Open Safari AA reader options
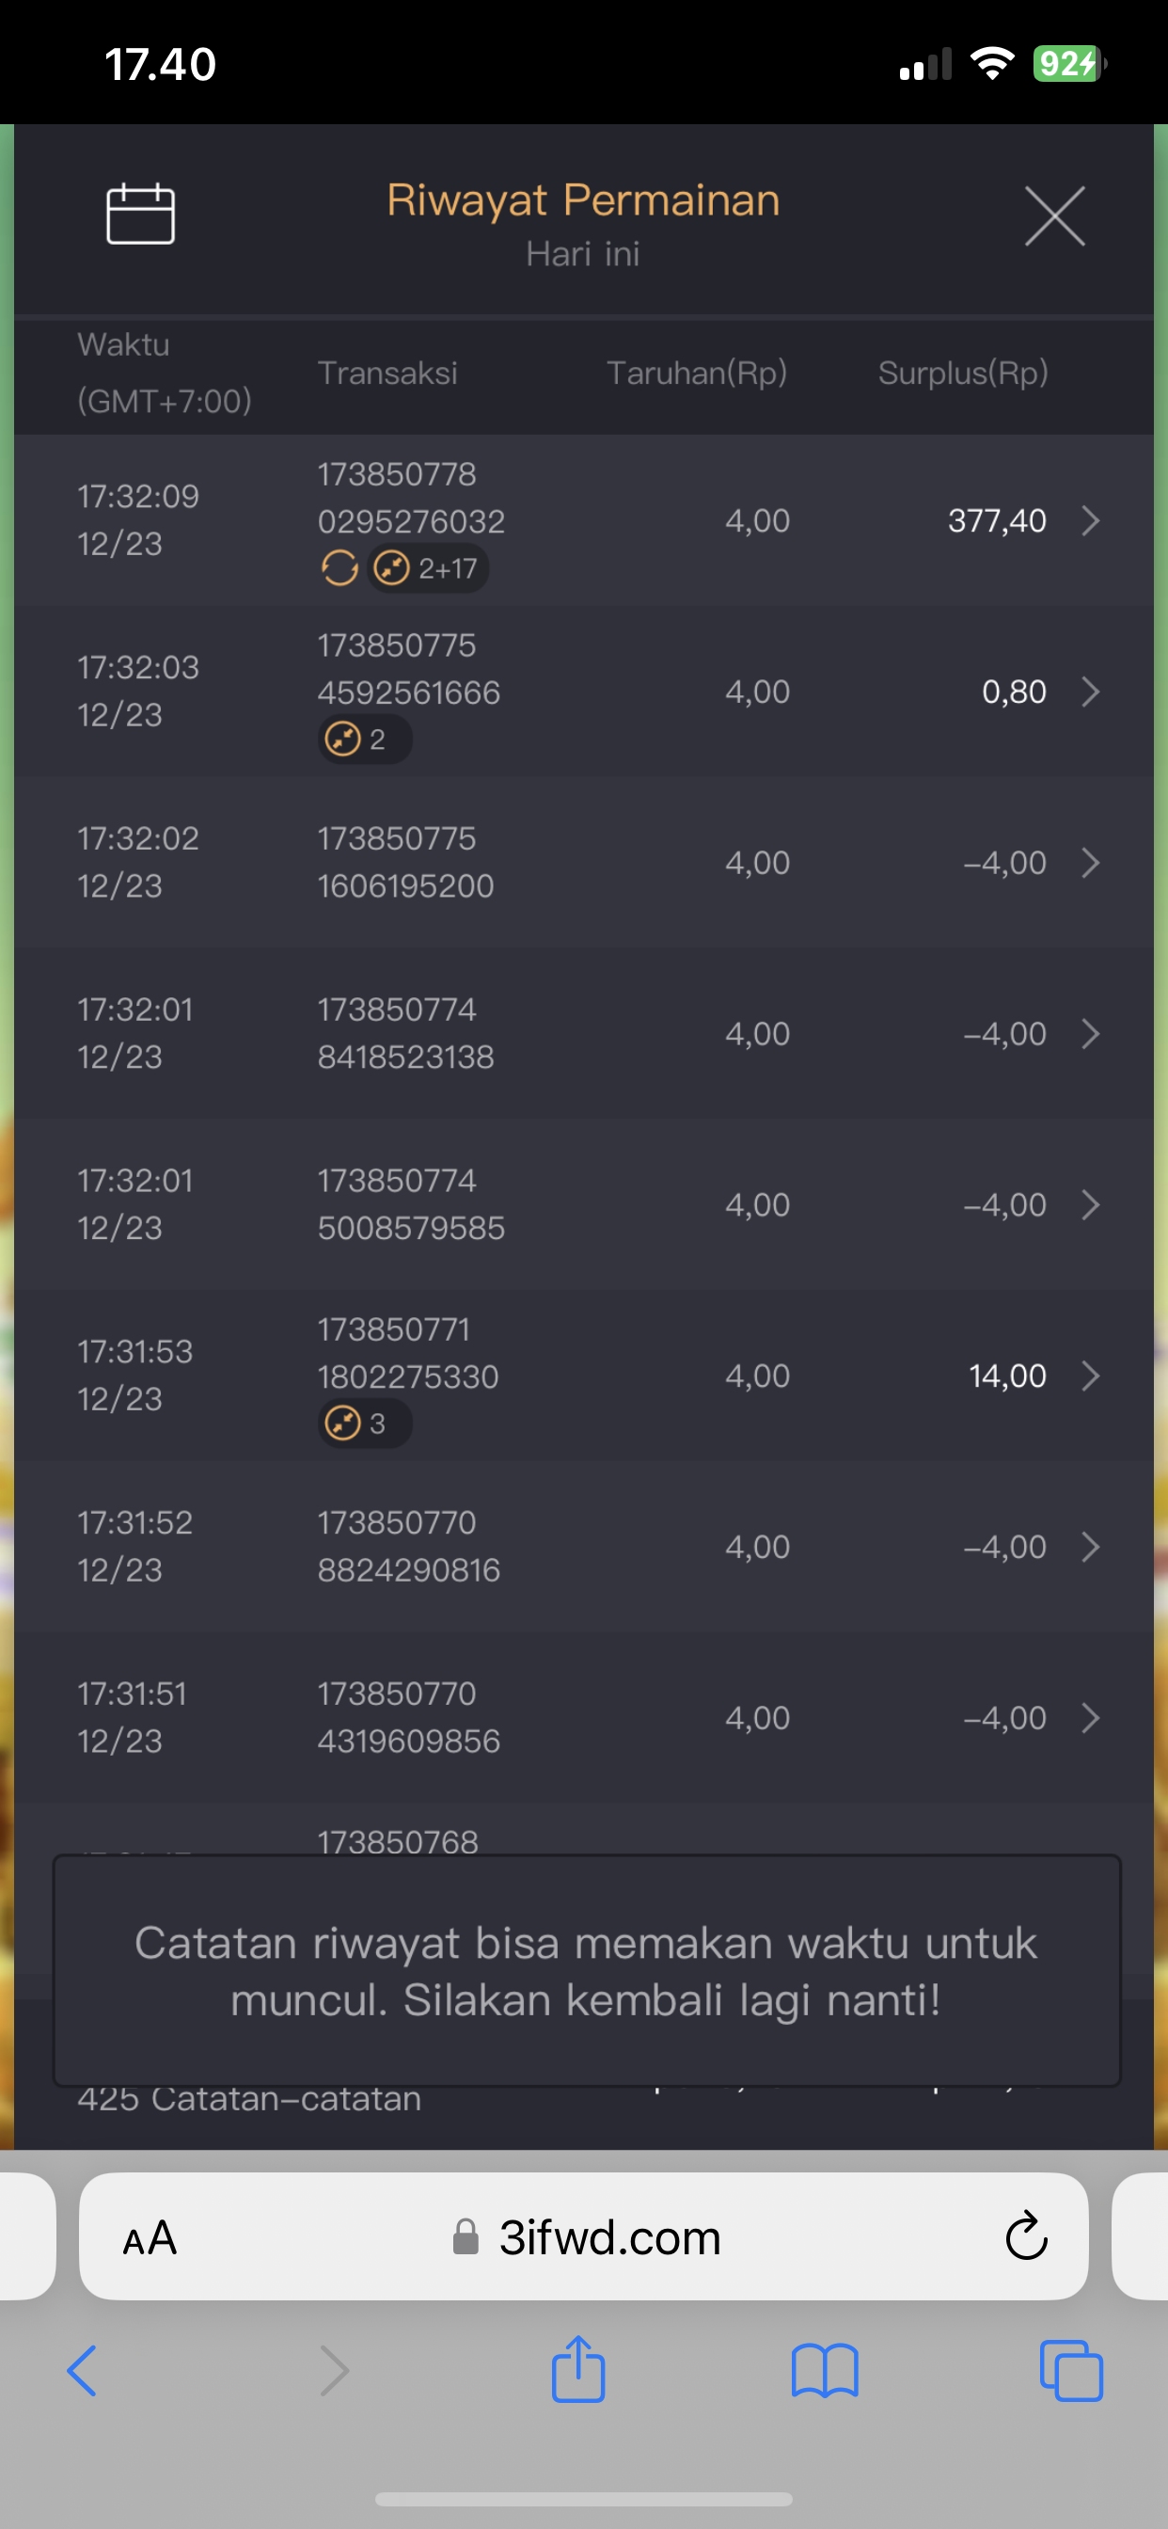The image size is (1168, 2529). [x=150, y=2239]
